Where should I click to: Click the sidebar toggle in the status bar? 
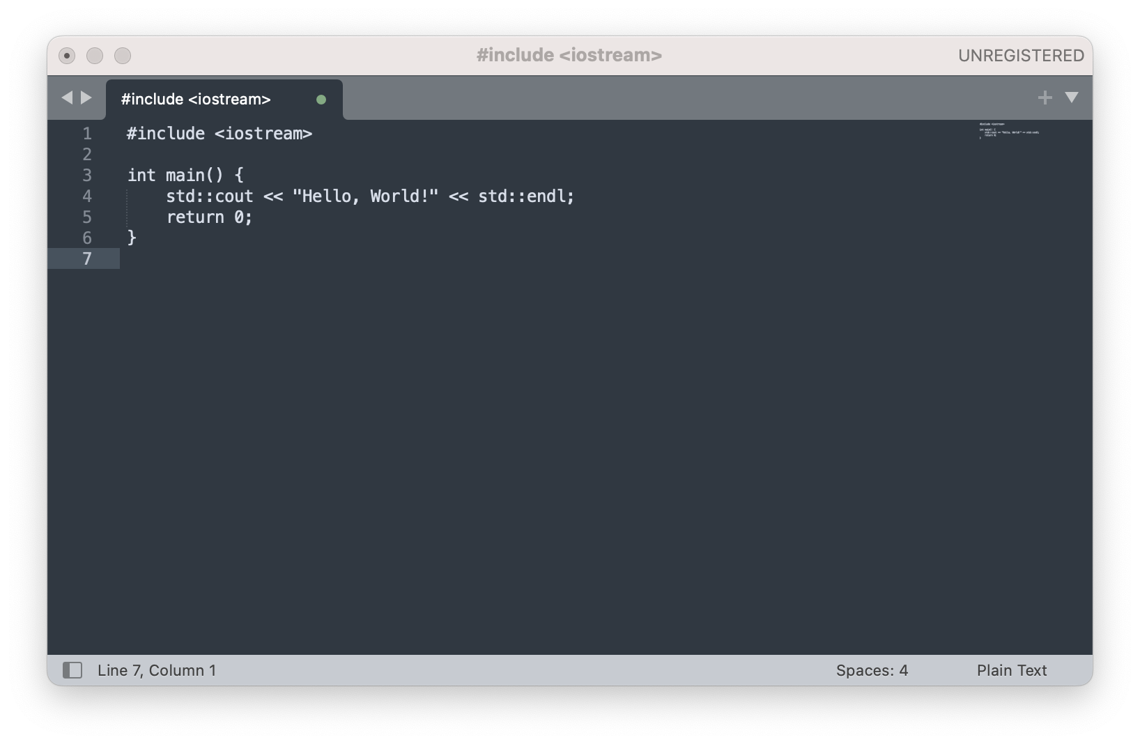click(x=72, y=670)
